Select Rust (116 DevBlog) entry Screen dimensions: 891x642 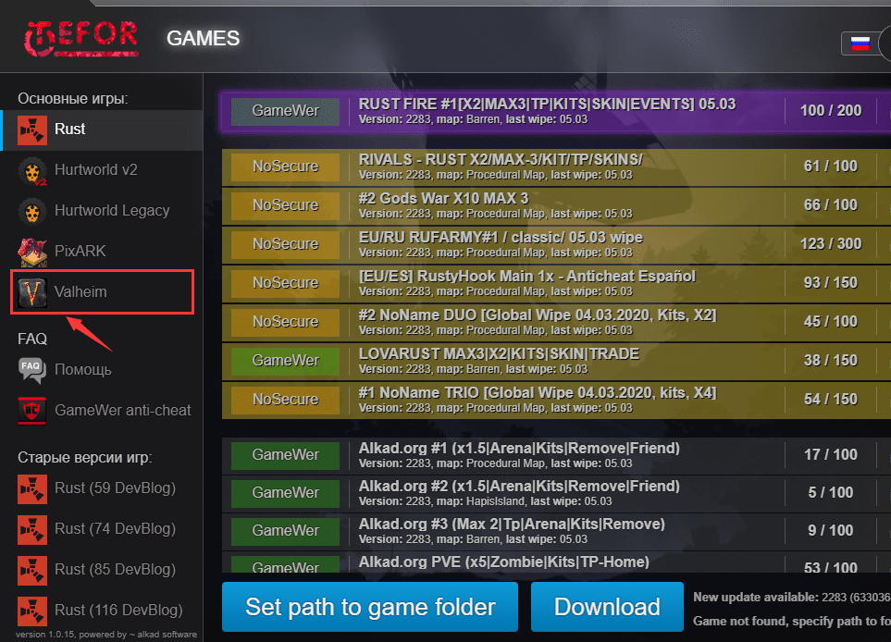point(118,610)
